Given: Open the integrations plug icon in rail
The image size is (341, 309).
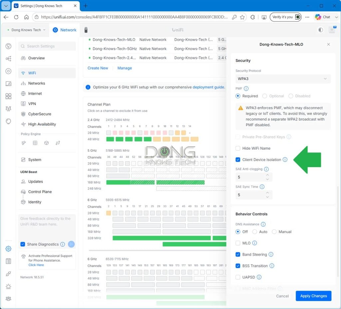Looking at the screenshot, I should [x=8, y=274].
